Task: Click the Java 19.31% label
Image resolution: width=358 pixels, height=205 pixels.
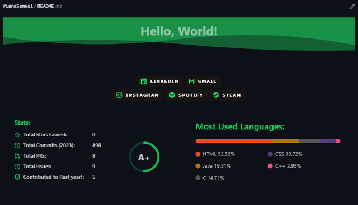Action: coord(216,166)
